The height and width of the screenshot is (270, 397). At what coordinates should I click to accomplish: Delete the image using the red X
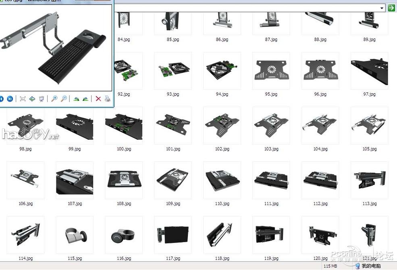[98, 99]
